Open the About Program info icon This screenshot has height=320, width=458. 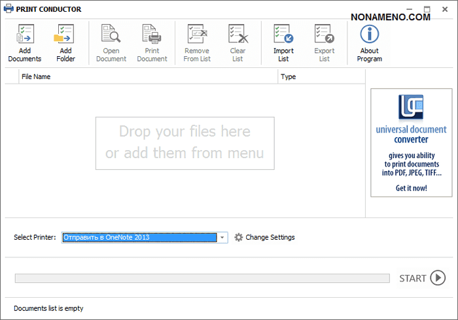click(x=370, y=35)
